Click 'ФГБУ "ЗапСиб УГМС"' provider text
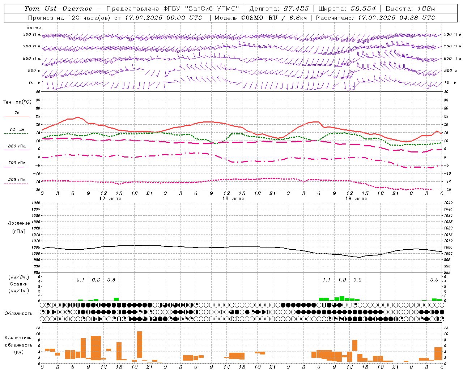463x370 pixels. [201, 9]
